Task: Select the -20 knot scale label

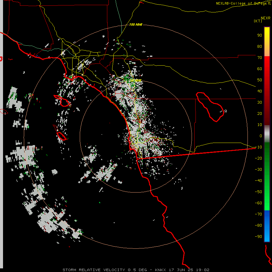Action: (258, 158)
